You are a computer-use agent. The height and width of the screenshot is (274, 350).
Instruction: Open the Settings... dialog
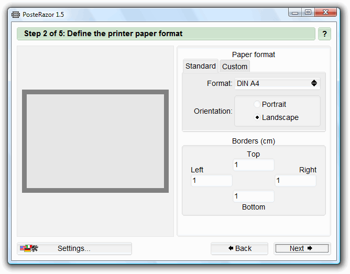(74, 248)
